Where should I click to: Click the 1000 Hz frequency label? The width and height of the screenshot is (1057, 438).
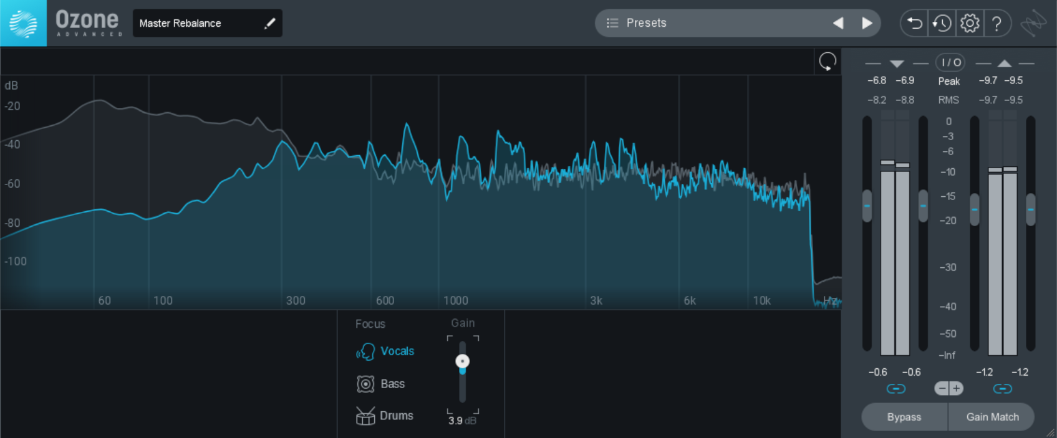456,300
